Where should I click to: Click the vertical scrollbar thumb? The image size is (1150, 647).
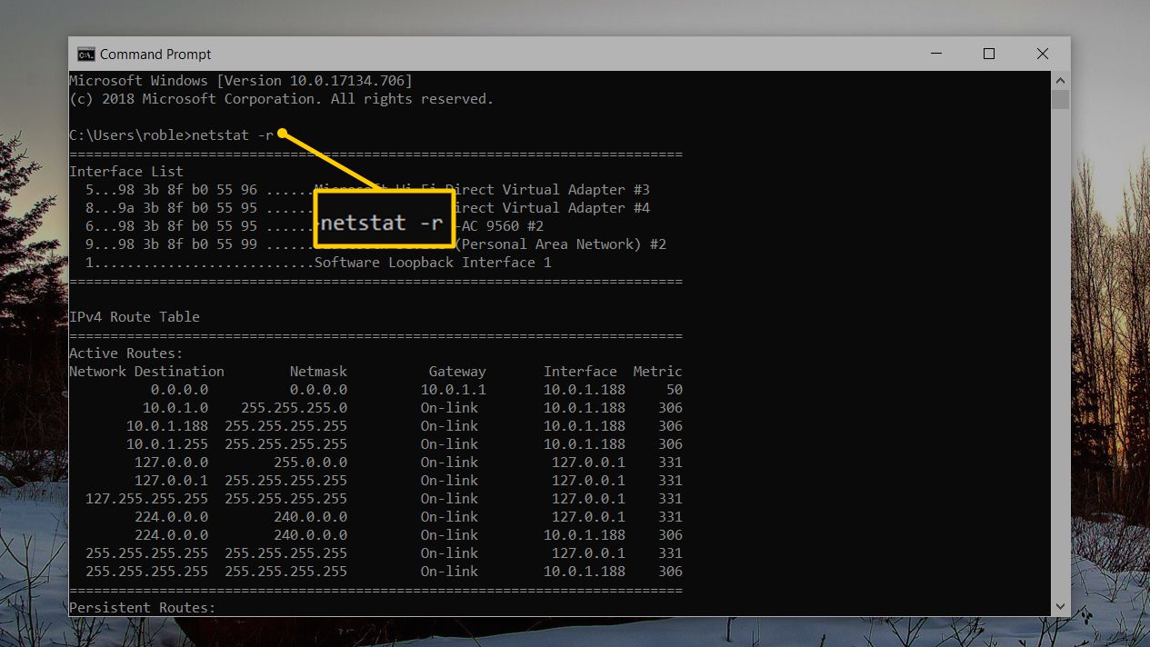click(1060, 99)
